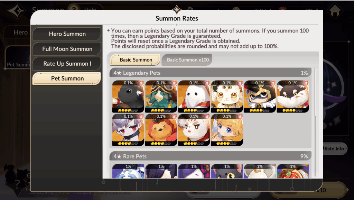Viewport: 354px width, 200px height.
Task: Click the rates list vertical scrollbar
Action: (x=315, y=92)
